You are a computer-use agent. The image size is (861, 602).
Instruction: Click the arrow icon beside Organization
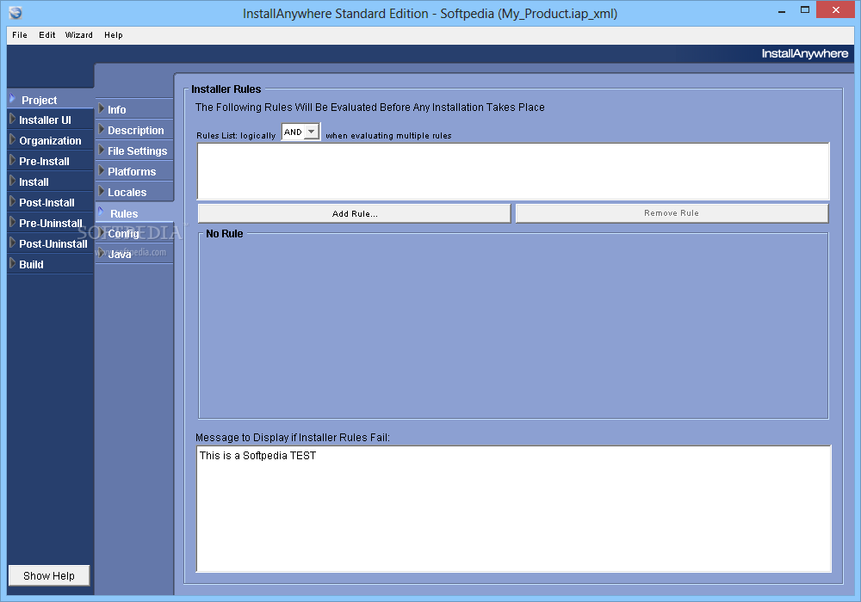pyautogui.click(x=13, y=139)
